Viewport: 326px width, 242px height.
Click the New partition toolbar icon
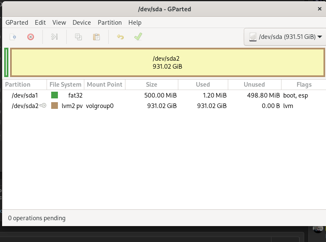click(x=13, y=37)
